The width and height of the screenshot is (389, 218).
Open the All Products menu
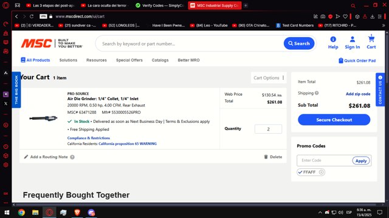[35, 60]
